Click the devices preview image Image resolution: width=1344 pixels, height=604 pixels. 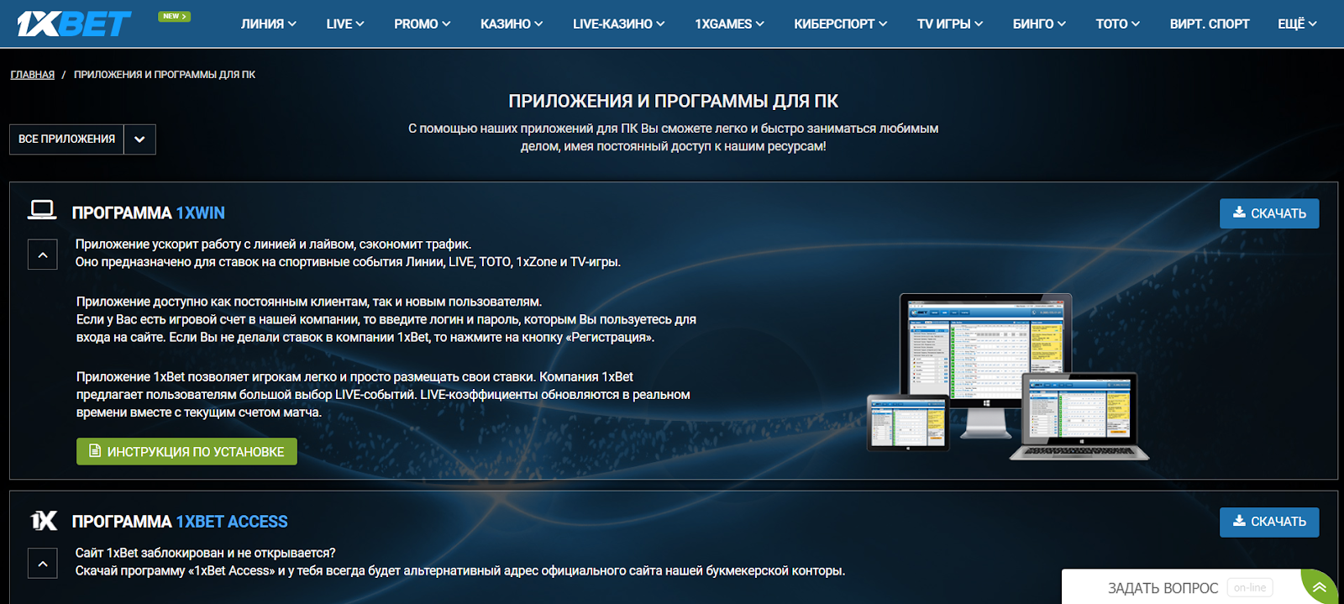coord(1008,376)
